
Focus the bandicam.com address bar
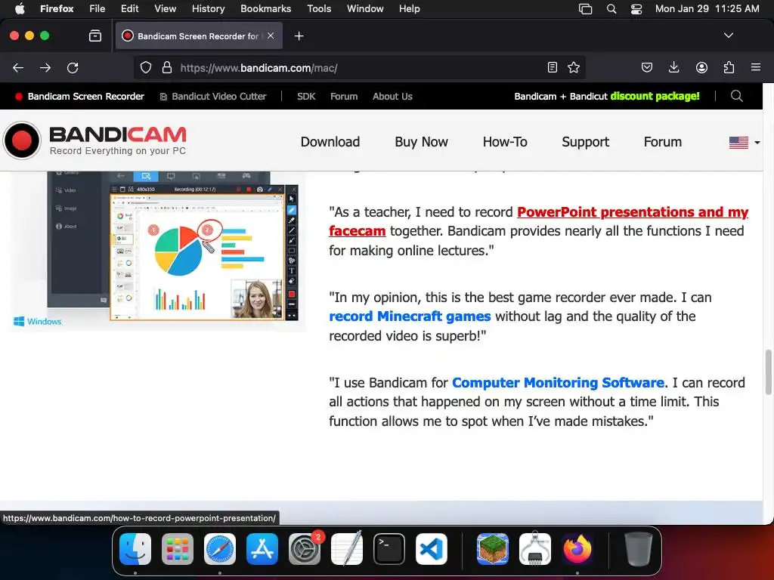click(361, 67)
